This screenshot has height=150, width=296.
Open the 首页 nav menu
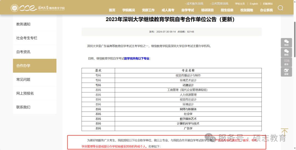tap(112, 10)
